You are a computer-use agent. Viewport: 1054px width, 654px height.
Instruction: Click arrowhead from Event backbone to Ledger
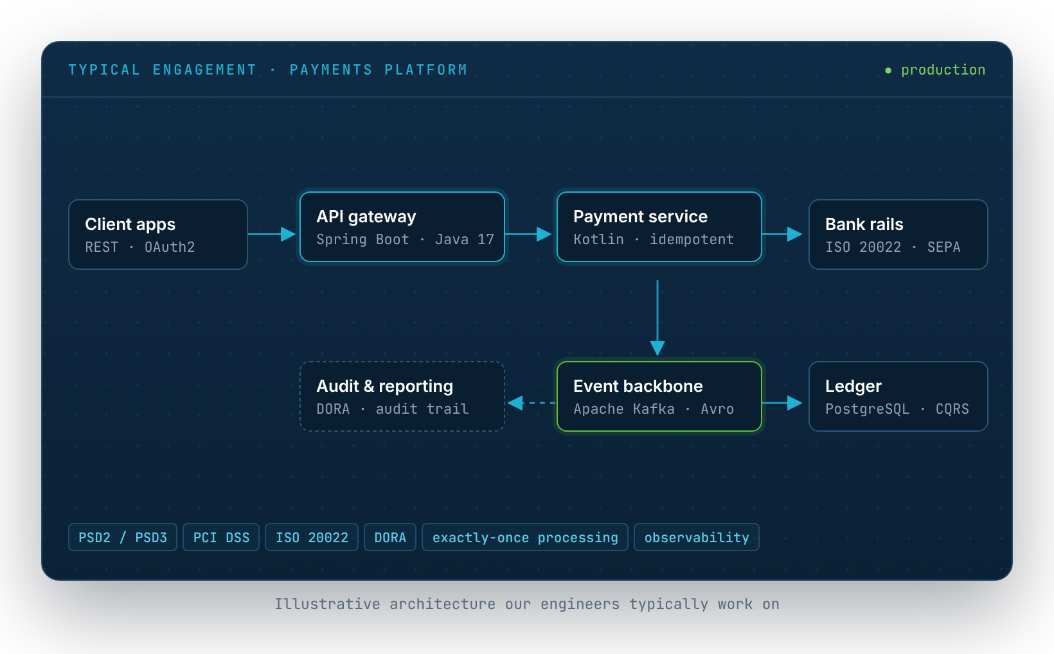click(x=794, y=403)
